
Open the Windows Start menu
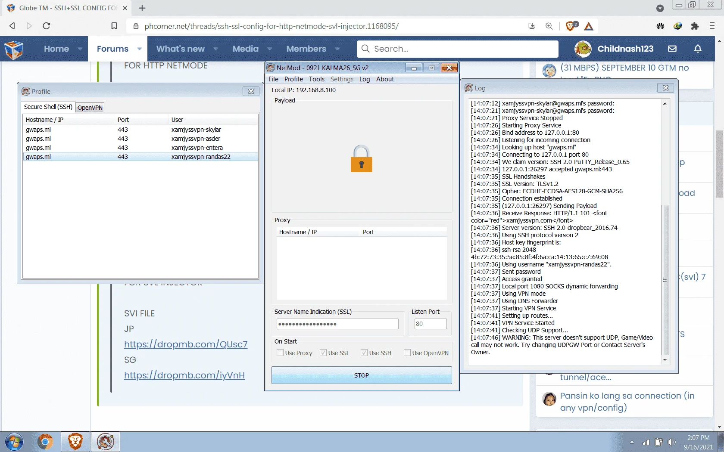(x=14, y=442)
